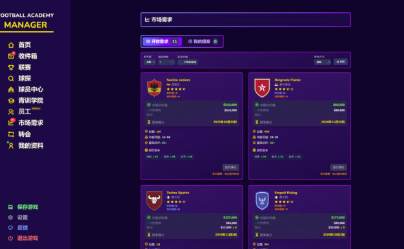Open the sort order dropdown
The image size is (404, 249).
pos(322,62)
